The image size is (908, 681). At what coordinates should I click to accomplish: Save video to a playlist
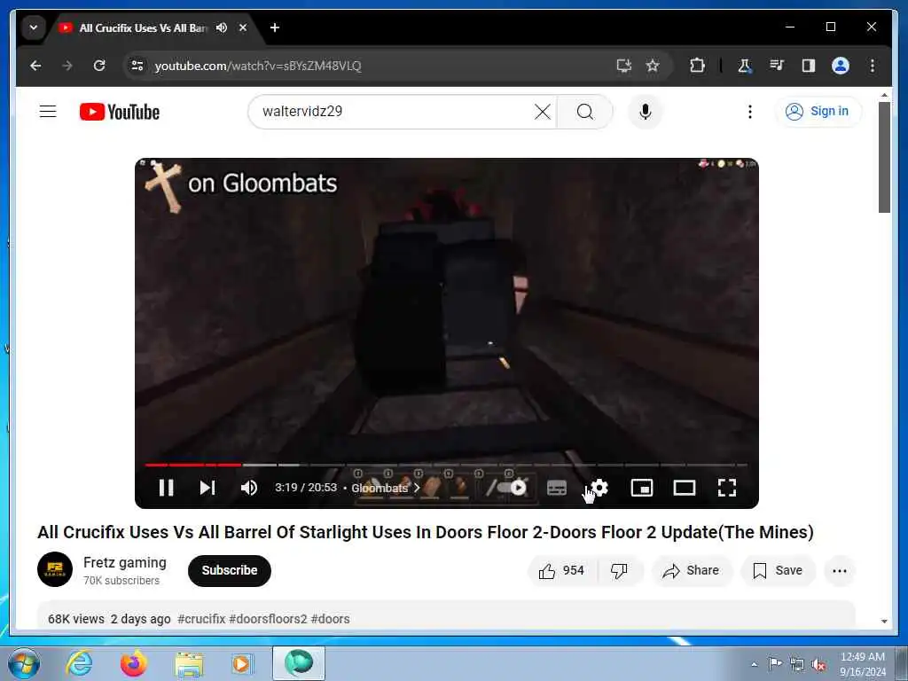[778, 570]
